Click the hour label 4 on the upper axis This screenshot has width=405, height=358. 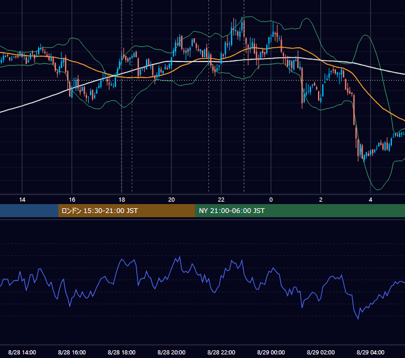click(x=370, y=200)
